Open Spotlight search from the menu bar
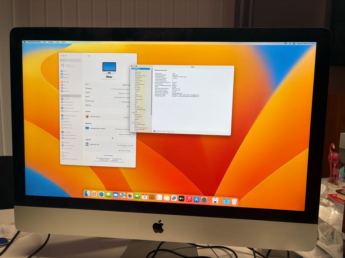Image resolution: width=345 pixels, height=258 pixels. pos(290,43)
